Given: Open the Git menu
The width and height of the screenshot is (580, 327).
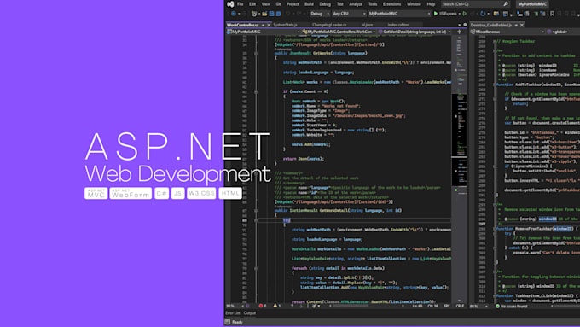Looking at the screenshot, I should click(x=278, y=4).
